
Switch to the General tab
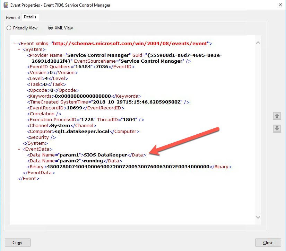[13, 18]
